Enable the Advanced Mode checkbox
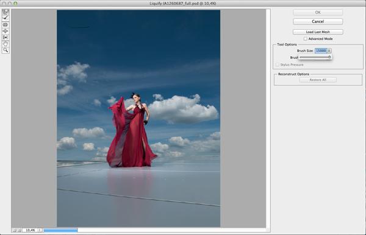This screenshot has width=366, height=235. coord(305,39)
